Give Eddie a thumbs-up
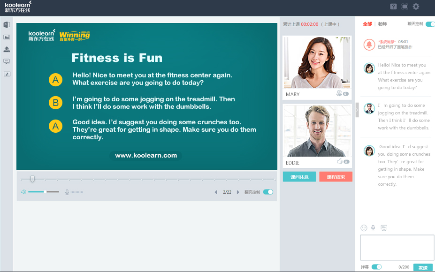This screenshot has width=435, height=272. point(340,161)
